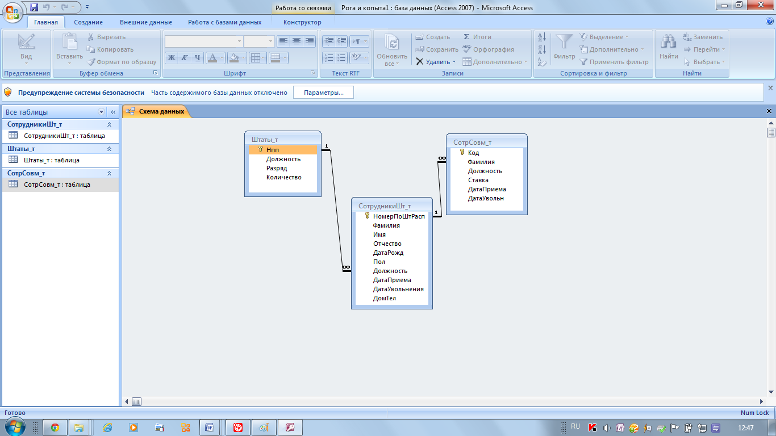Click the Заменить button
Viewport: 776px width, 436px height.
(703, 37)
